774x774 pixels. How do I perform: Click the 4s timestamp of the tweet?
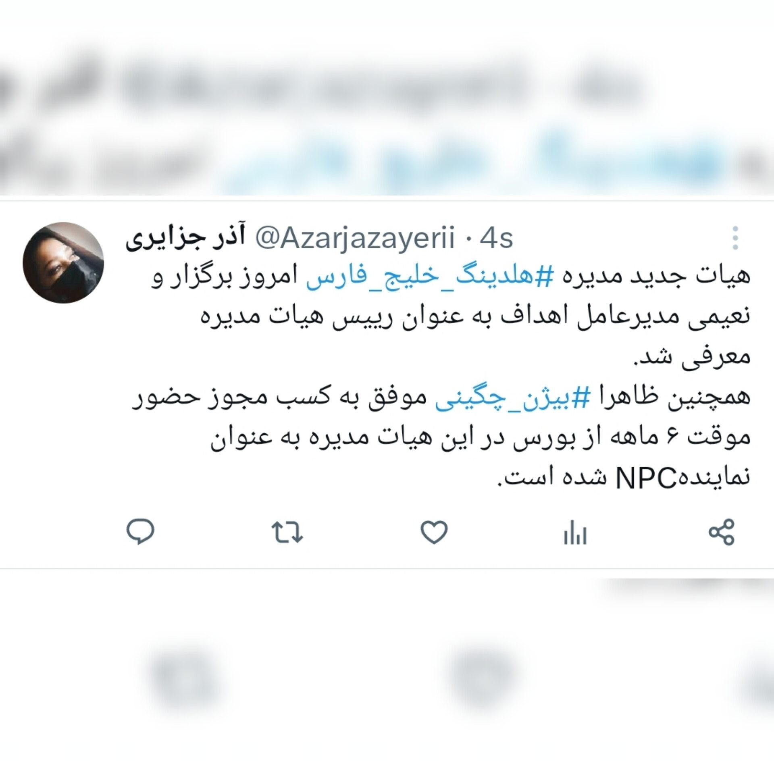[496, 239]
